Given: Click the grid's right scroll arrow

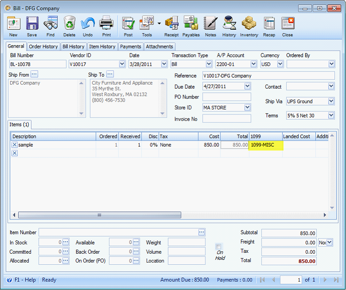Looking at the screenshot, I should tap(325, 215).
